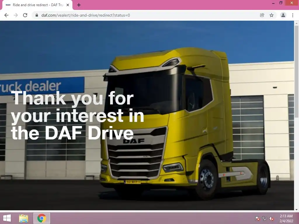Open a new browser tab
The width and height of the screenshot is (299, 224).
pos(79,5)
